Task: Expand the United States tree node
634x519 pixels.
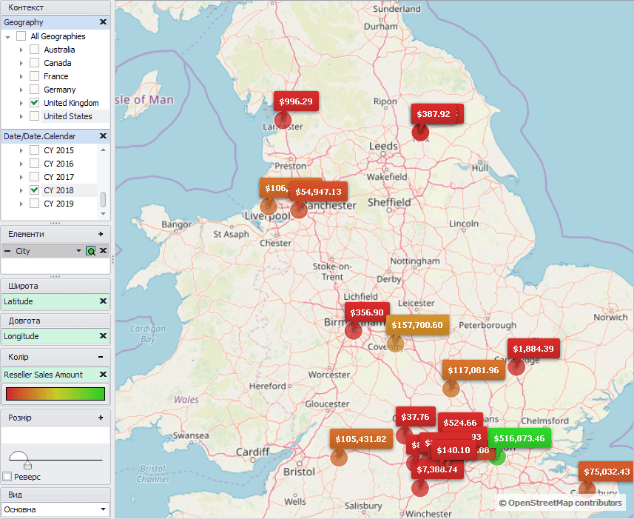Action: coord(21,116)
